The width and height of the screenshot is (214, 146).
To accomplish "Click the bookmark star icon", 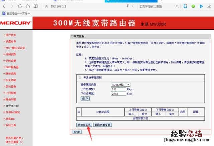I will pyautogui.click(x=46, y=6).
